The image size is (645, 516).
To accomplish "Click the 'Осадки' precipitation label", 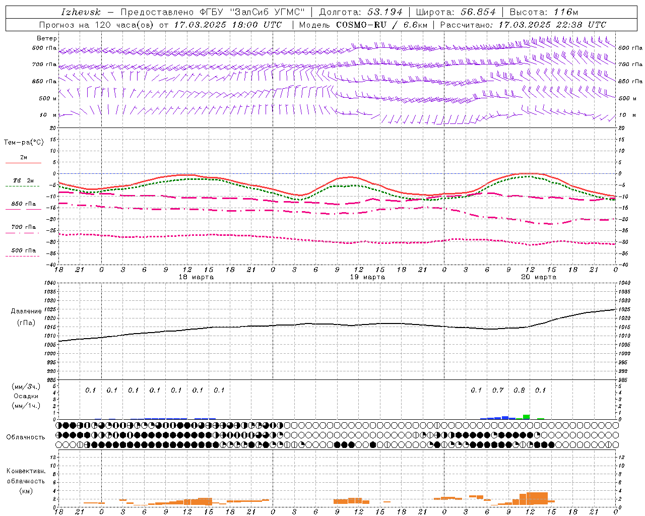I will pos(26,396).
